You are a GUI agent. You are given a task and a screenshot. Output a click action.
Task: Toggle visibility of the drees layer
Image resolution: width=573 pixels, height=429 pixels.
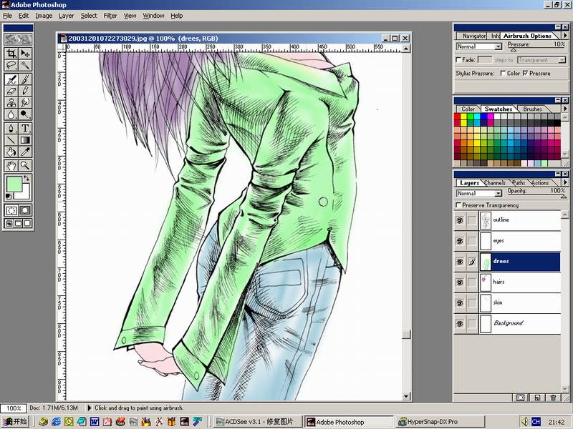[x=460, y=262]
